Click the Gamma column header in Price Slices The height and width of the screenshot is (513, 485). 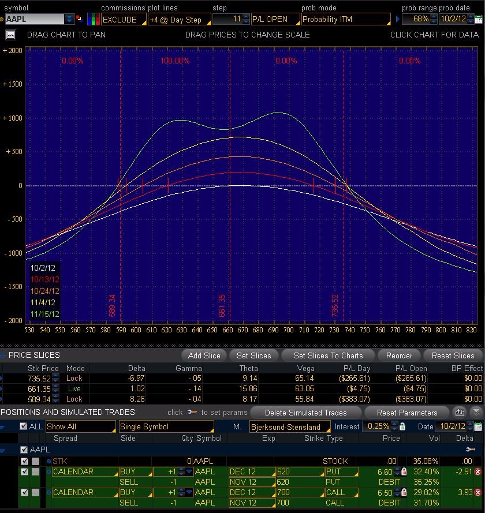point(188,368)
